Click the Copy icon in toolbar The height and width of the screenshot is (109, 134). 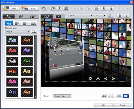81,8
